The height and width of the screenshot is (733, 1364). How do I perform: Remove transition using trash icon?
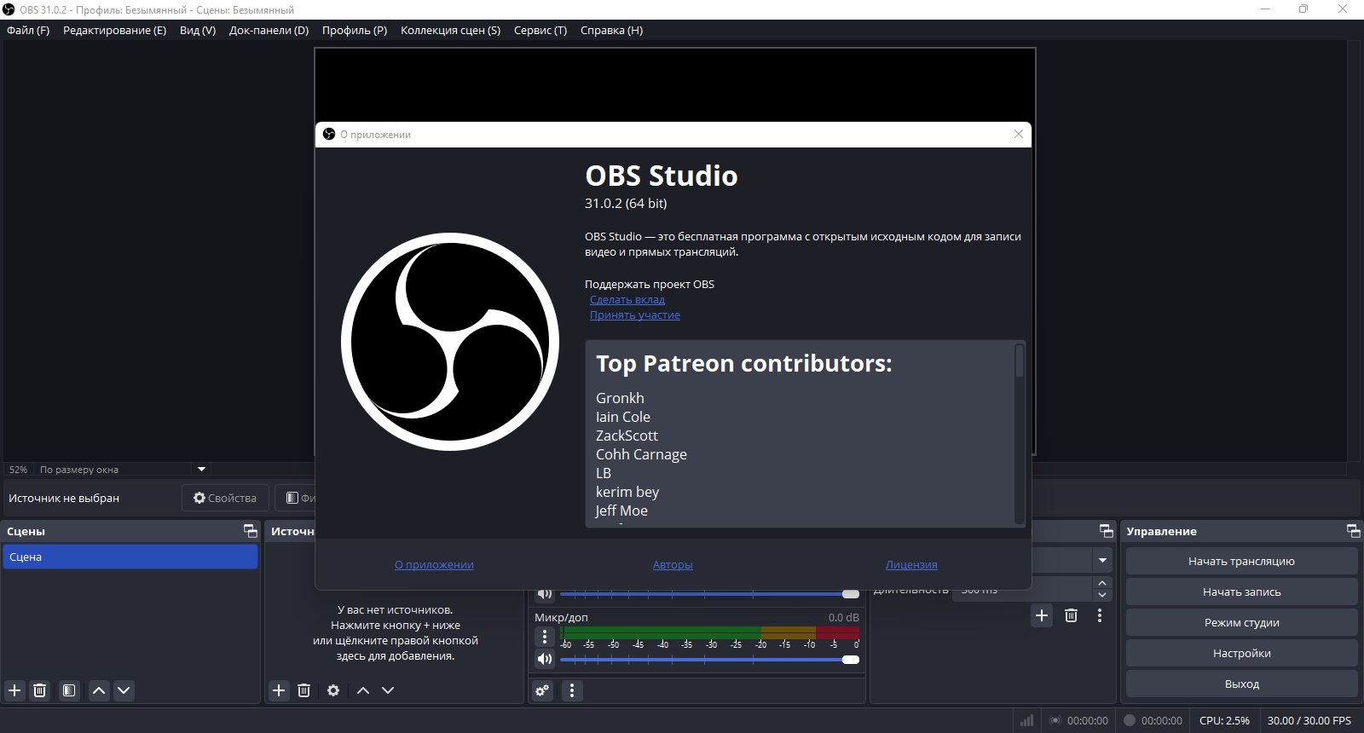(1072, 615)
